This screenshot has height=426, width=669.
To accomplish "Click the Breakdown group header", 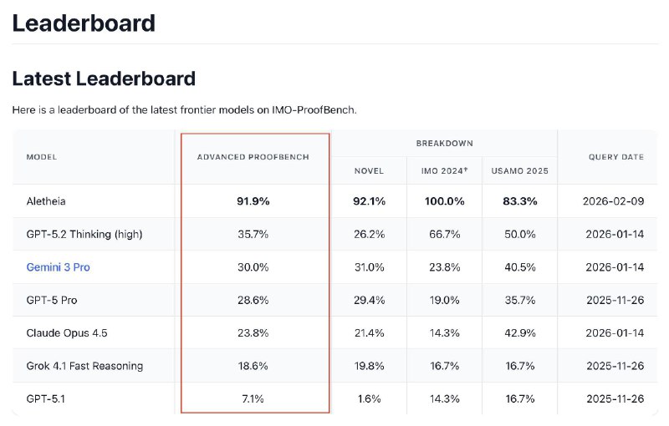I will coord(444,144).
